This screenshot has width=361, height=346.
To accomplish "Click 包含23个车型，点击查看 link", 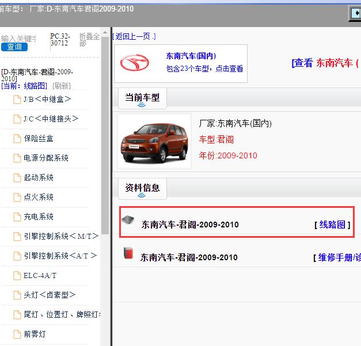I will point(204,69).
